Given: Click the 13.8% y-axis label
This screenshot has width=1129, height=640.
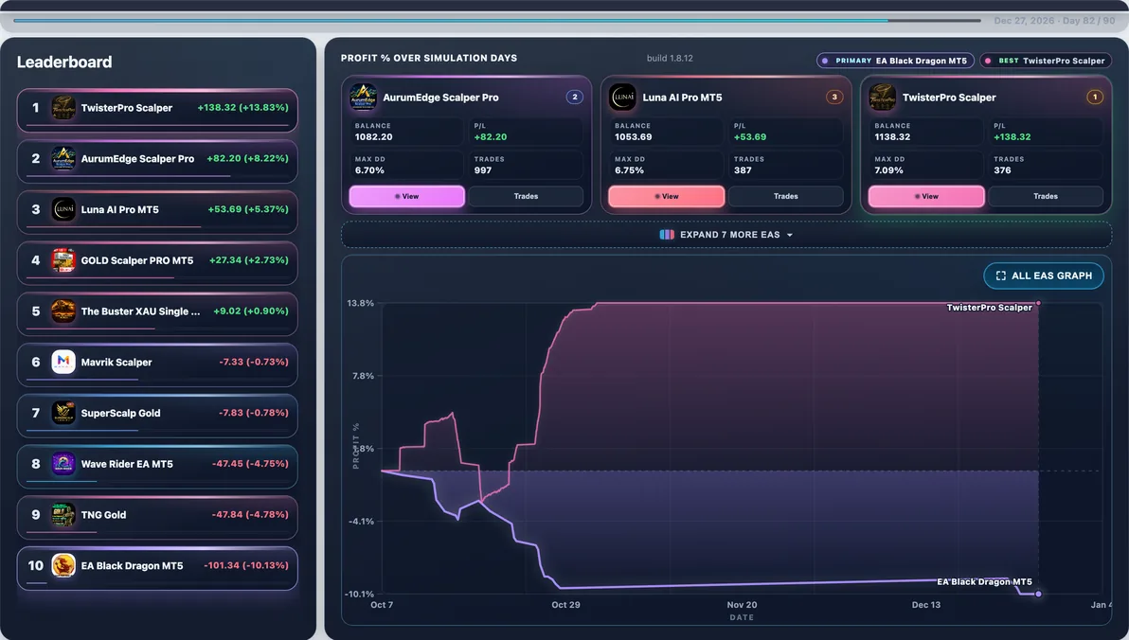Looking at the screenshot, I should [360, 303].
